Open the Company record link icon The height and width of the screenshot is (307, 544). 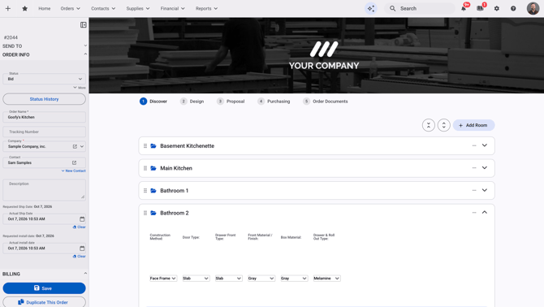point(75,146)
